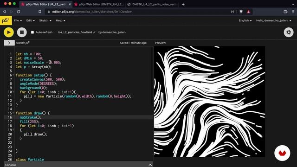Click the lock site info icon

click(x=49, y=12)
